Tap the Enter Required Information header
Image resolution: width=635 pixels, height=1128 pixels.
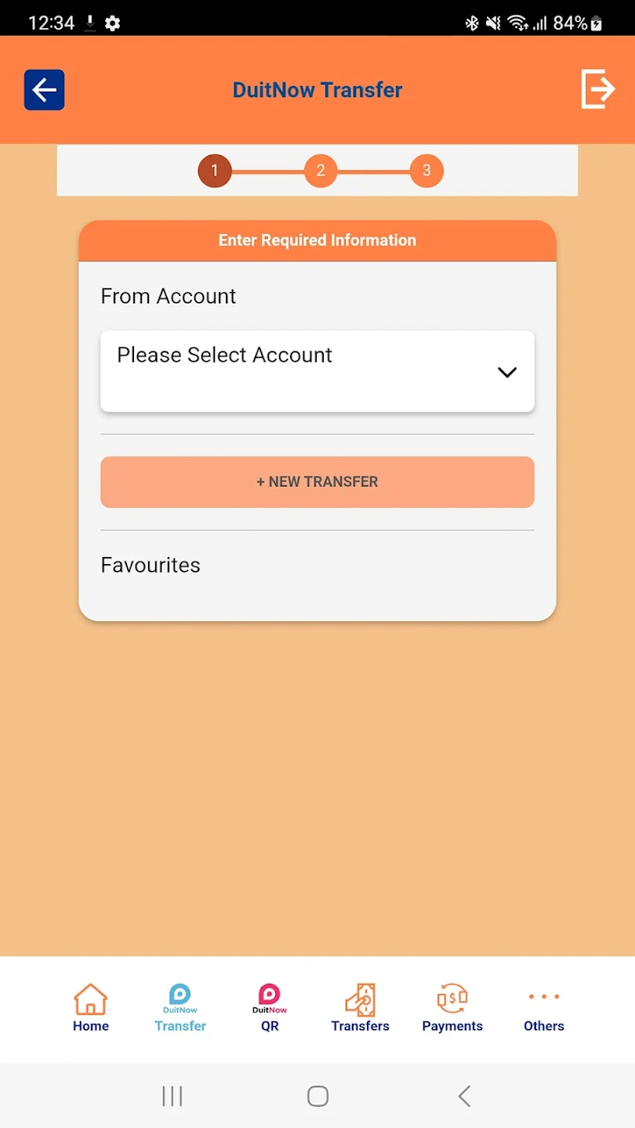coord(317,240)
